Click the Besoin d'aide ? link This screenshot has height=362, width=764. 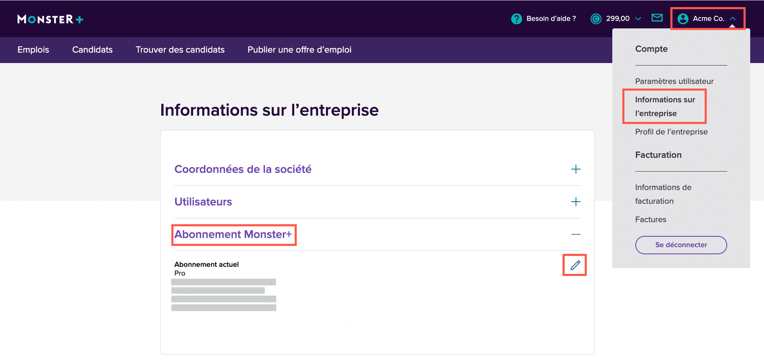tap(551, 19)
